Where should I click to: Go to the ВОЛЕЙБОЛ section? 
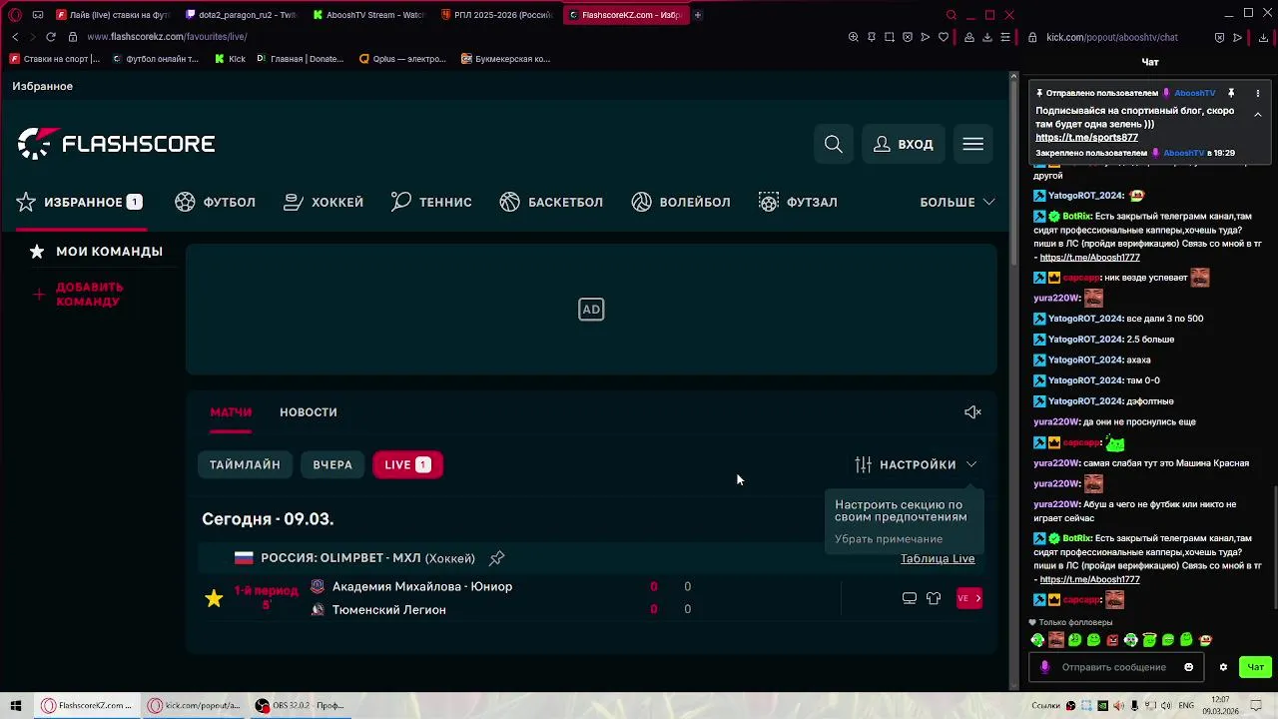[681, 202]
